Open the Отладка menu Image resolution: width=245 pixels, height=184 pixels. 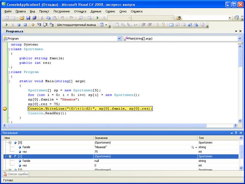pos(80,11)
